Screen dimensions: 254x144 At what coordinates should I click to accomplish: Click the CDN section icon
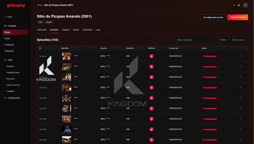click(x=5, y=60)
